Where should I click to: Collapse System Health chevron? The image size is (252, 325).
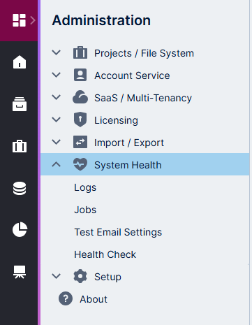coord(57,164)
